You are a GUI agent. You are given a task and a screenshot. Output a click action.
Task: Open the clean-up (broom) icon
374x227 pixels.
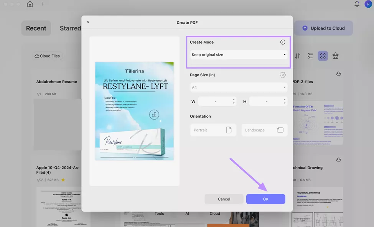(x=335, y=56)
